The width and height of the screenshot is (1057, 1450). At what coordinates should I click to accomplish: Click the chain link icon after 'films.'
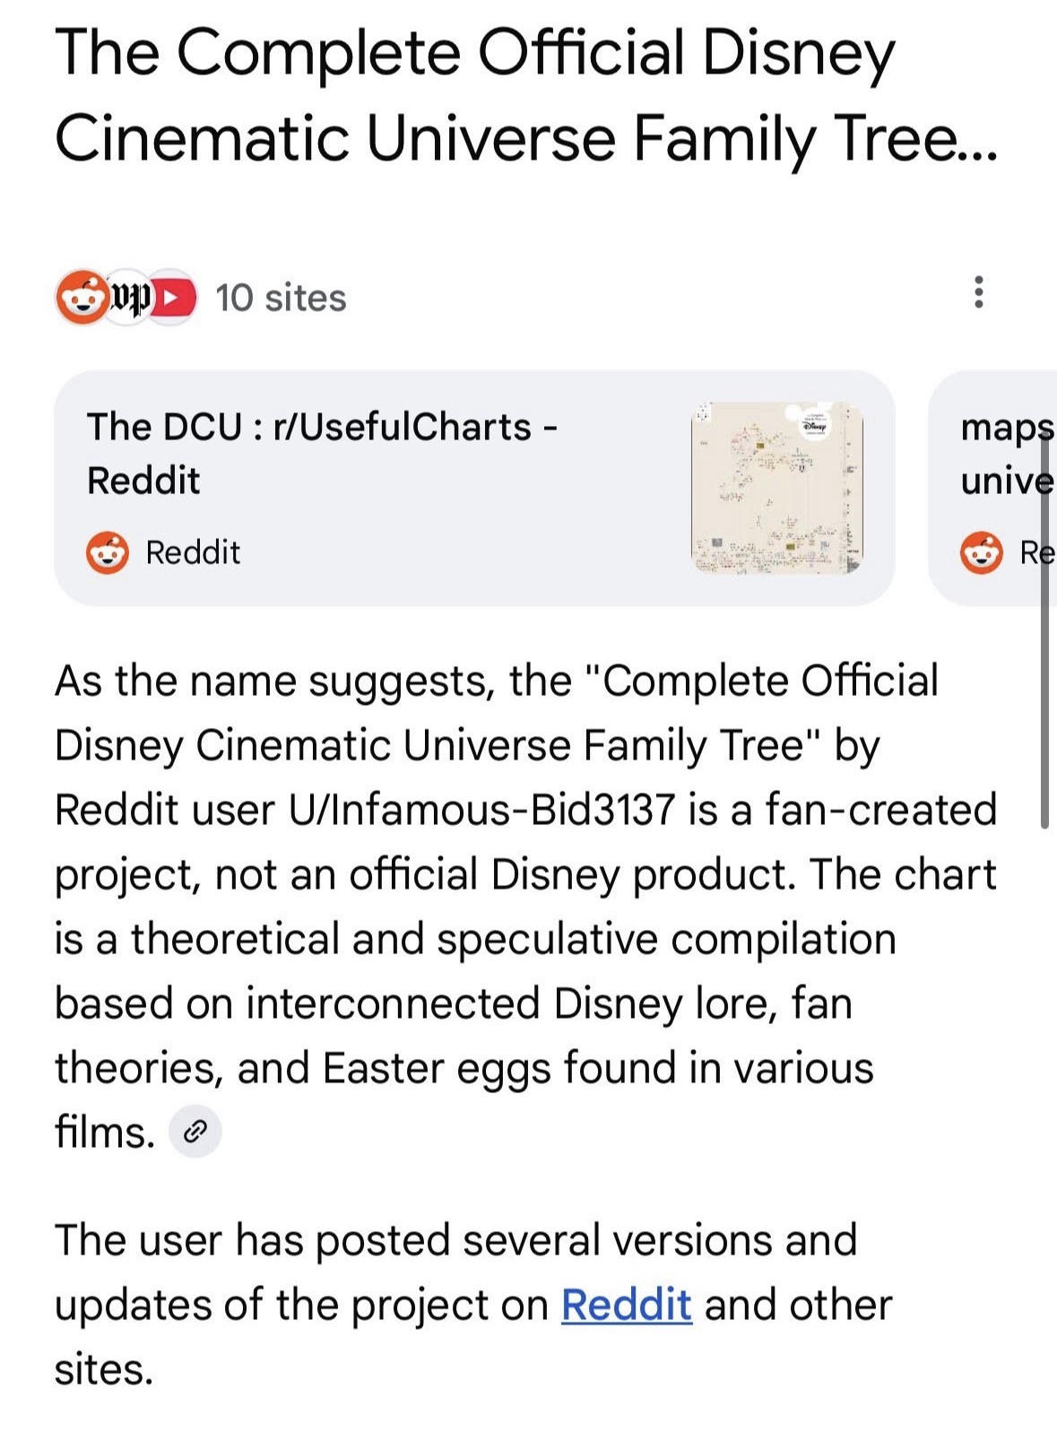click(195, 1133)
